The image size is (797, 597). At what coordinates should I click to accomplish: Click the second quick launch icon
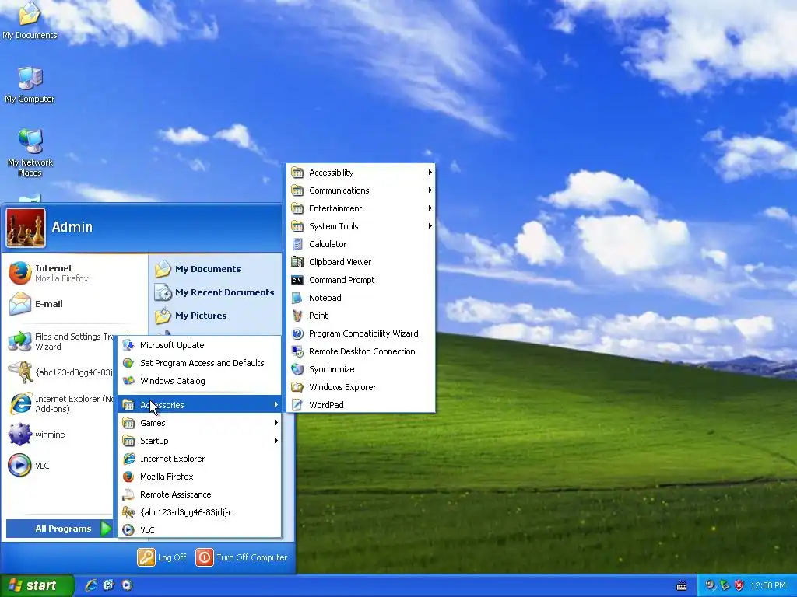(x=108, y=585)
